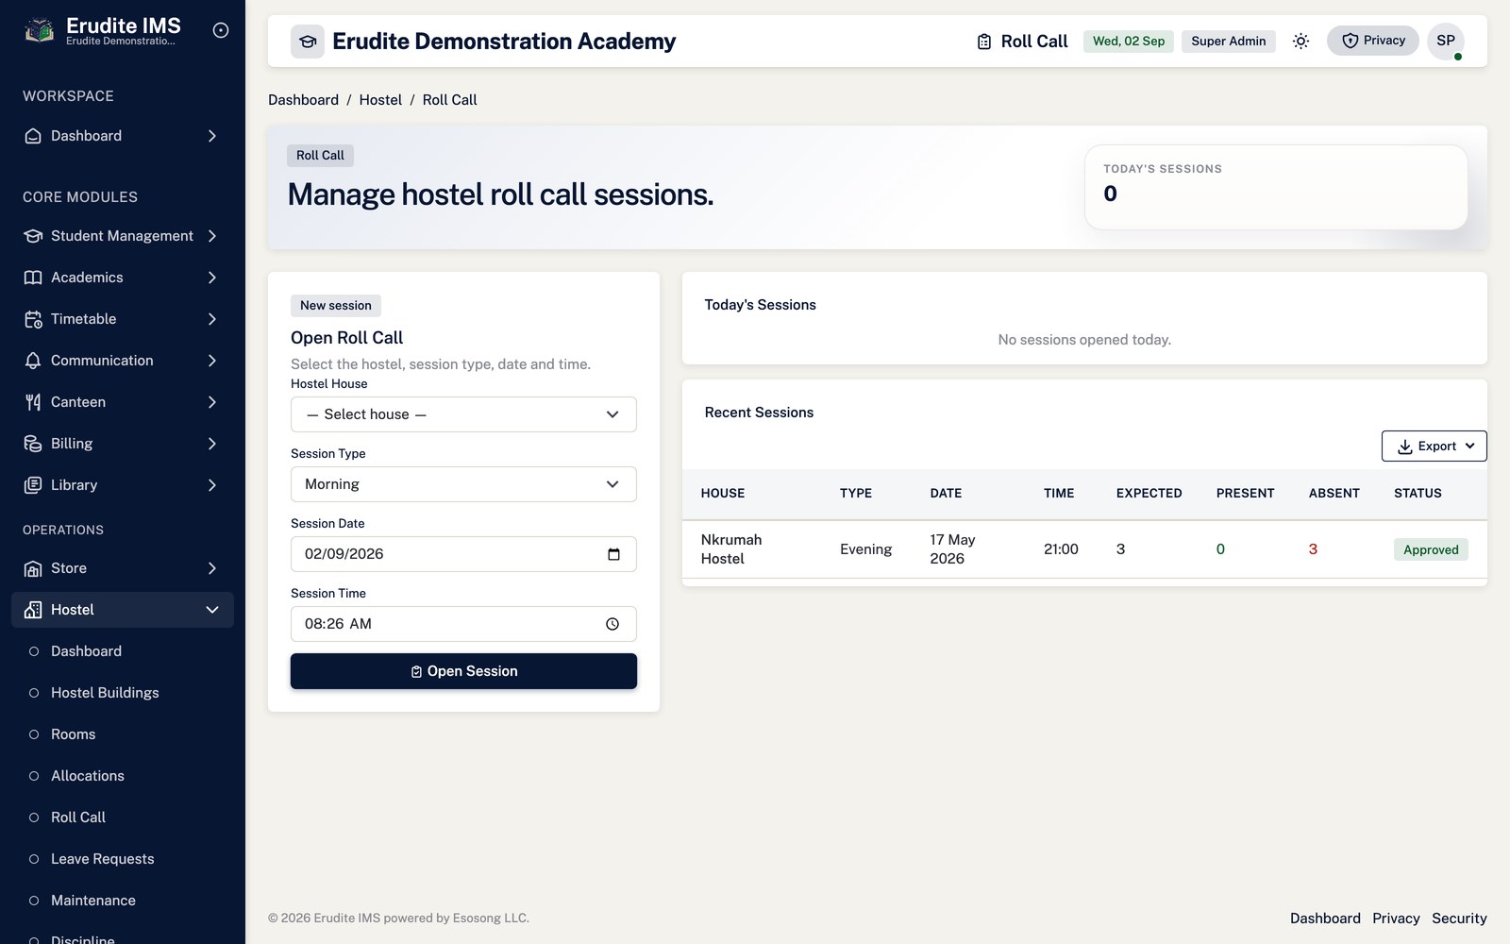Expand the Canteen chevron
Image resolution: width=1510 pixels, height=944 pixels.
(x=212, y=402)
